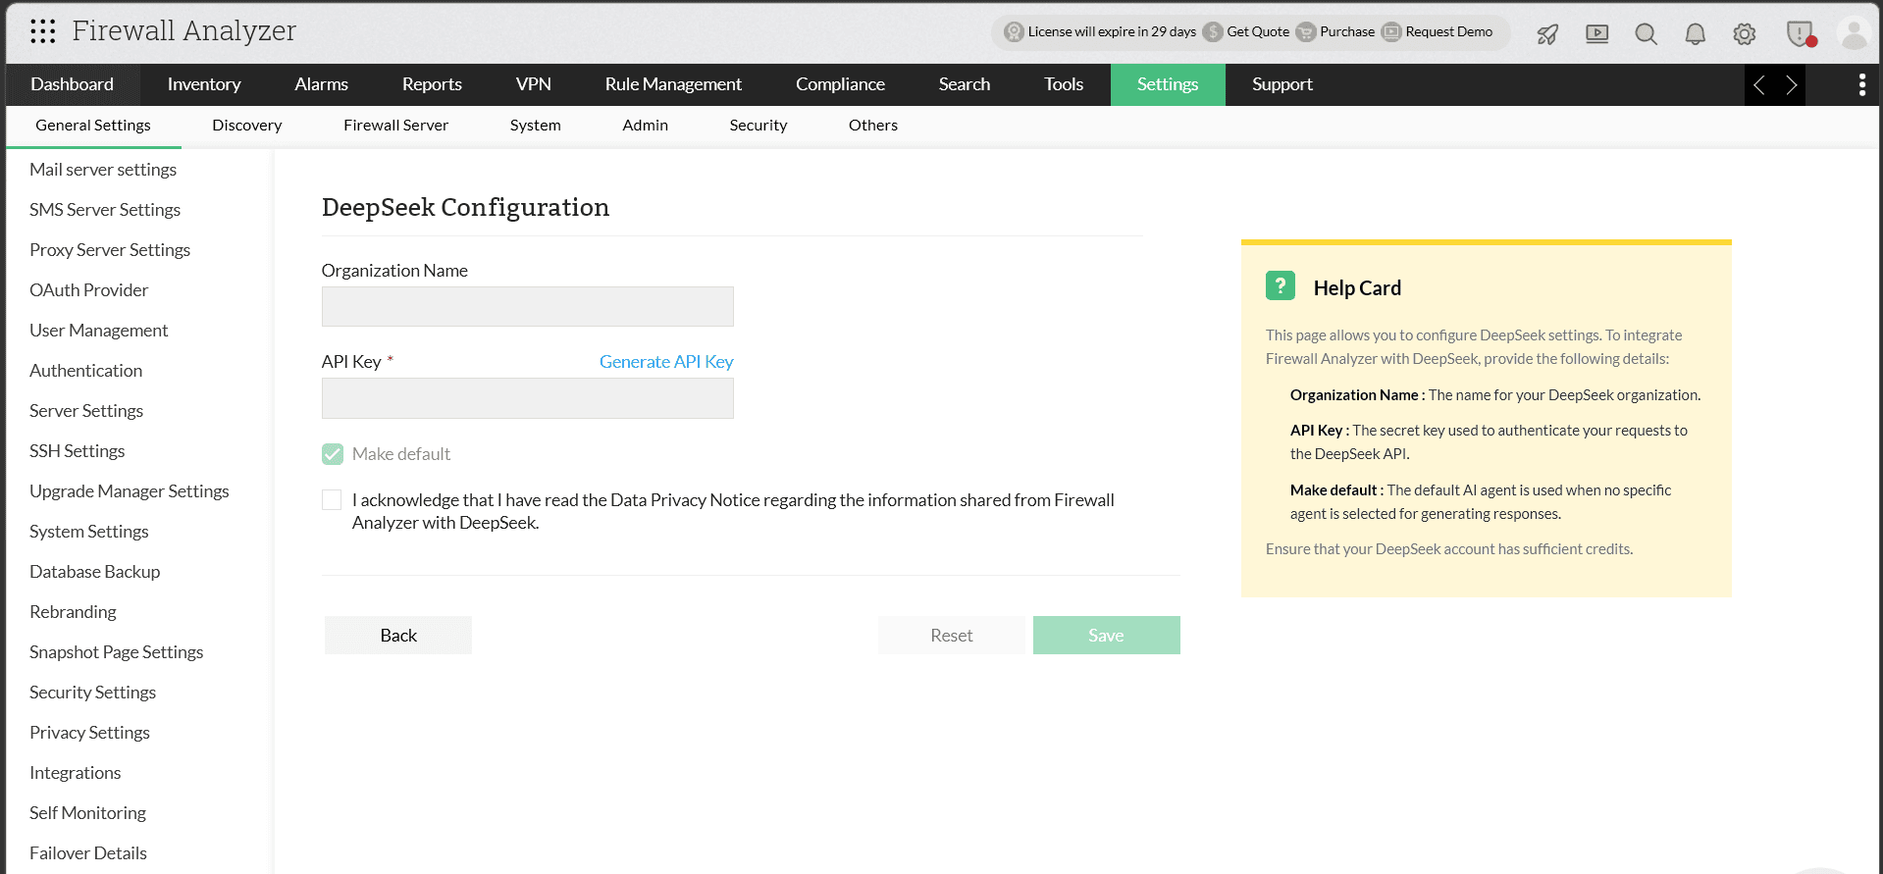The image size is (1883, 874).
Task: Open OAuth Provider in sidebar
Action: click(89, 290)
